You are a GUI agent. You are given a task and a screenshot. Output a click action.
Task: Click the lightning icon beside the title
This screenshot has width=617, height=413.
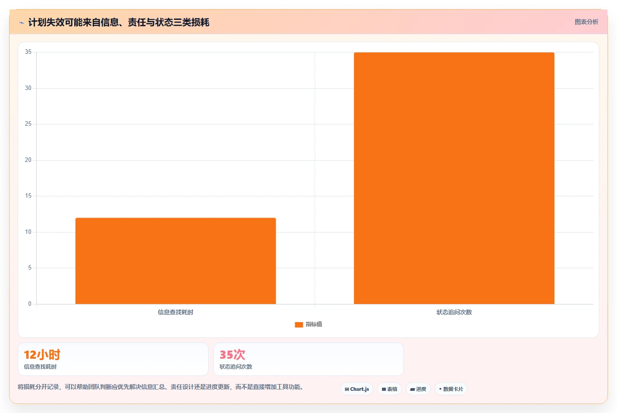click(21, 23)
